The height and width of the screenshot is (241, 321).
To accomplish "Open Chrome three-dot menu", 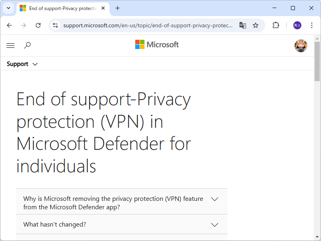I will coord(312,25).
